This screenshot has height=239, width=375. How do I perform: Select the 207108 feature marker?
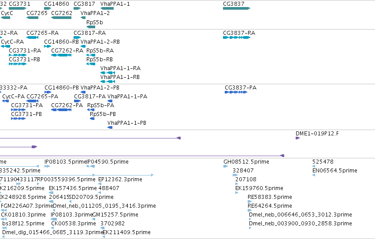(237, 184)
